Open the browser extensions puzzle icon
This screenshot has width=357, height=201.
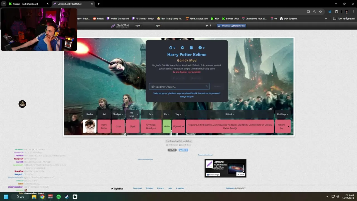[336, 12]
